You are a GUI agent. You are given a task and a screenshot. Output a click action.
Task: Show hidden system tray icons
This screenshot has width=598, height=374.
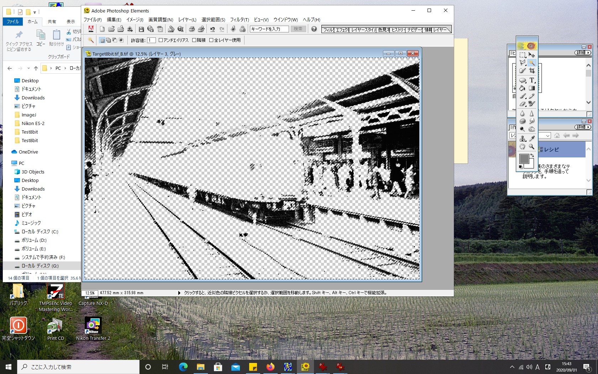[x=512, y=367]
